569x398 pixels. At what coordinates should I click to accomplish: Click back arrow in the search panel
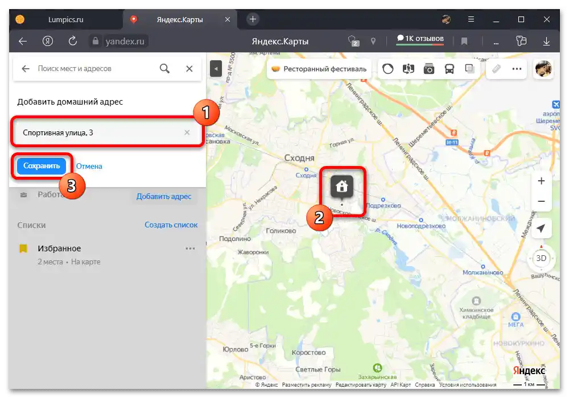26,68
